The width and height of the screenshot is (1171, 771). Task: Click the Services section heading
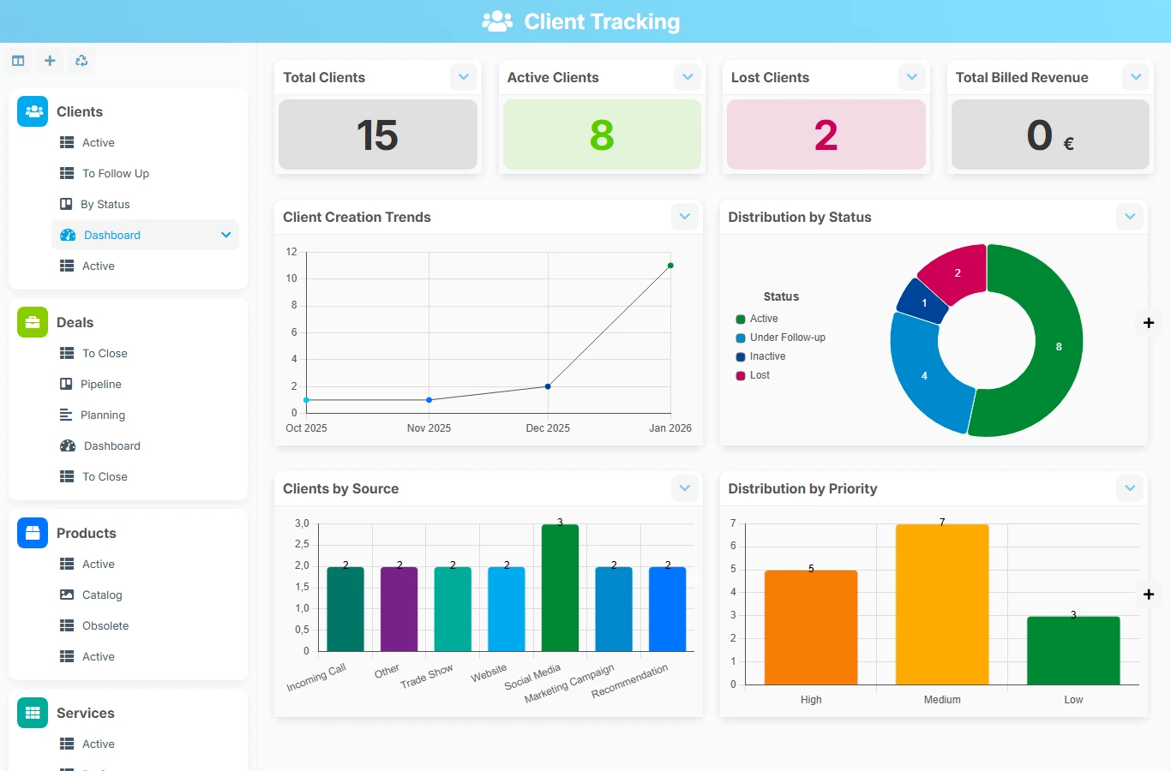pos(86,713)
